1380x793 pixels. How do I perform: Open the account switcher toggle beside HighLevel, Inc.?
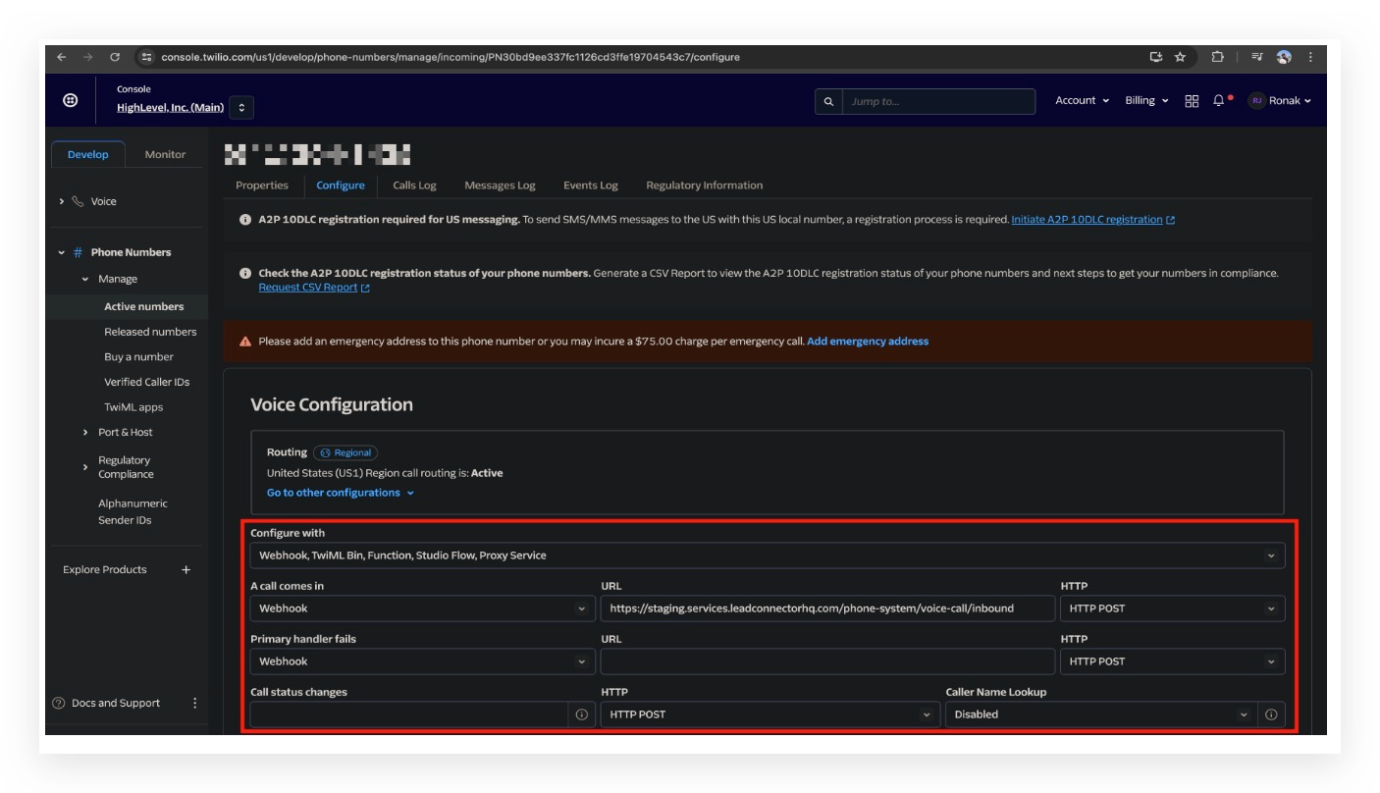tap(241, 107)
